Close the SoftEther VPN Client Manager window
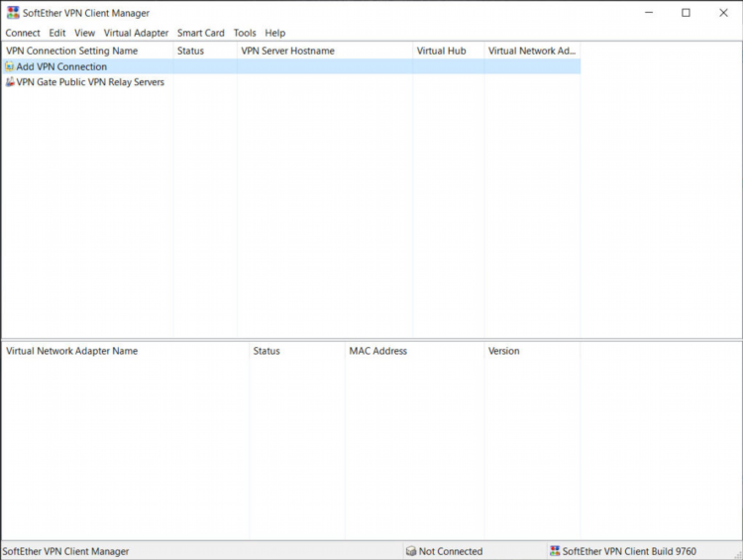Screen dimensions: 743x560 tap(723, 13)
